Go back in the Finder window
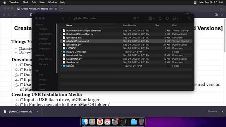 [63, 18]
